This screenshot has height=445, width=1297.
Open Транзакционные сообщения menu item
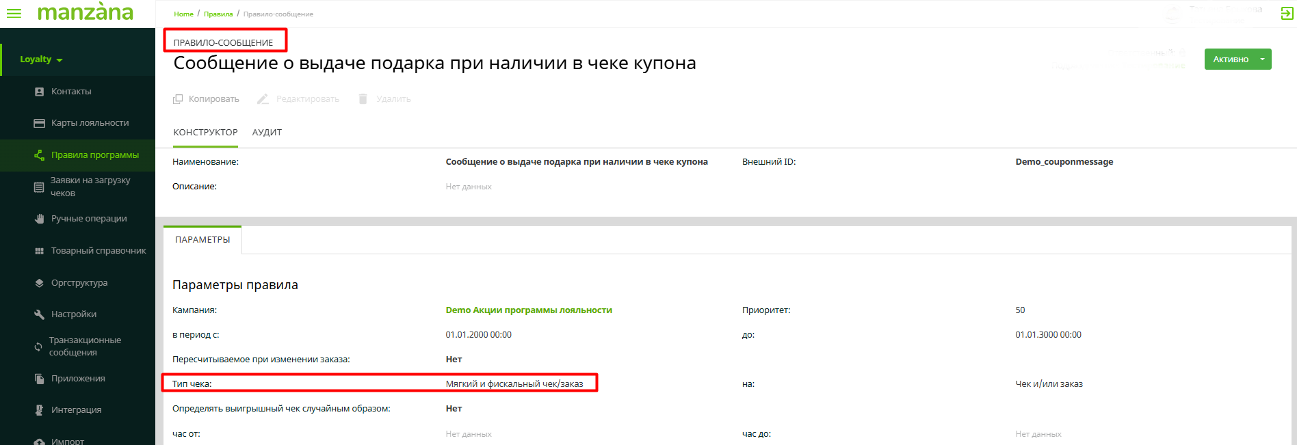[x=85, y=346]
